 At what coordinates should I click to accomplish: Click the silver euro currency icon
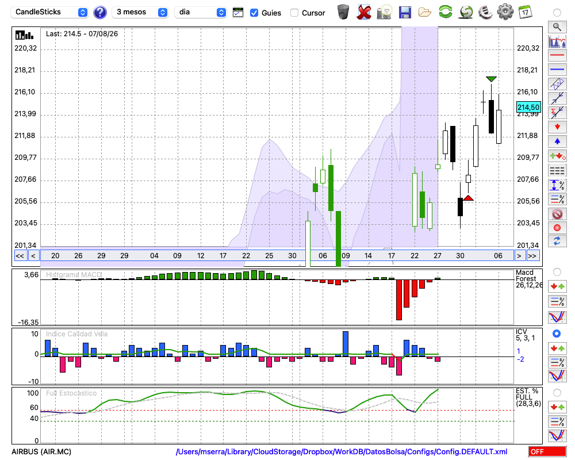(x=485, y=12)
